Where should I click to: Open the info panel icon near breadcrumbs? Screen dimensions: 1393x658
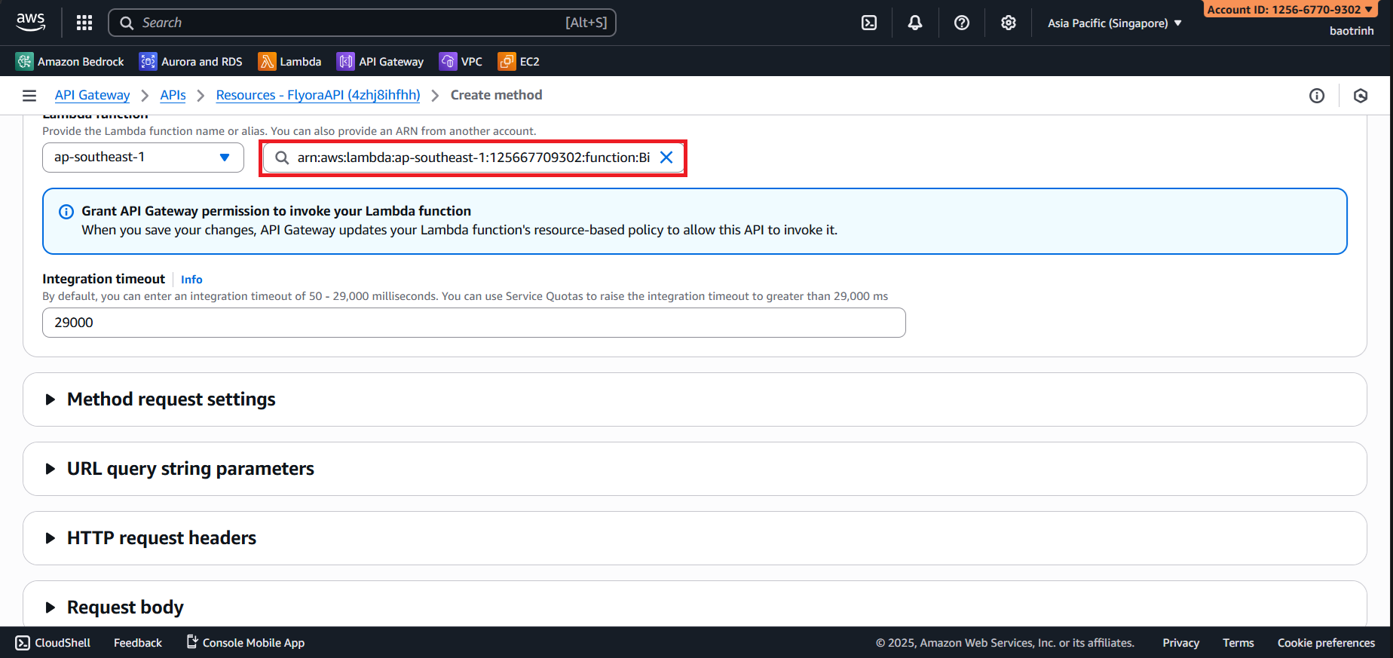[x=1317, y=96]
